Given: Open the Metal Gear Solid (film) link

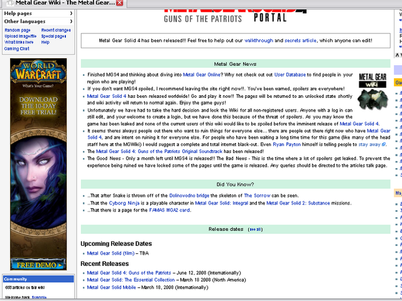Looking at the screenshot, I should (111, 253).
